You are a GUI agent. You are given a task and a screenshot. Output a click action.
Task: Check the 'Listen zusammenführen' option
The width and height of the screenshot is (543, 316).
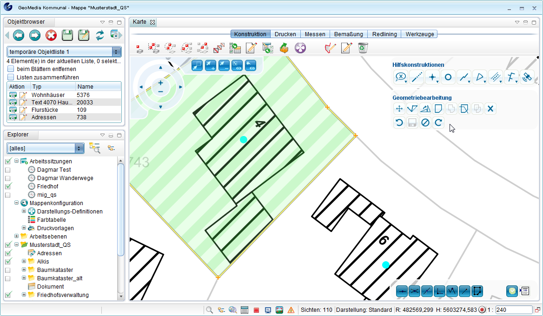[x=11, y=77]
